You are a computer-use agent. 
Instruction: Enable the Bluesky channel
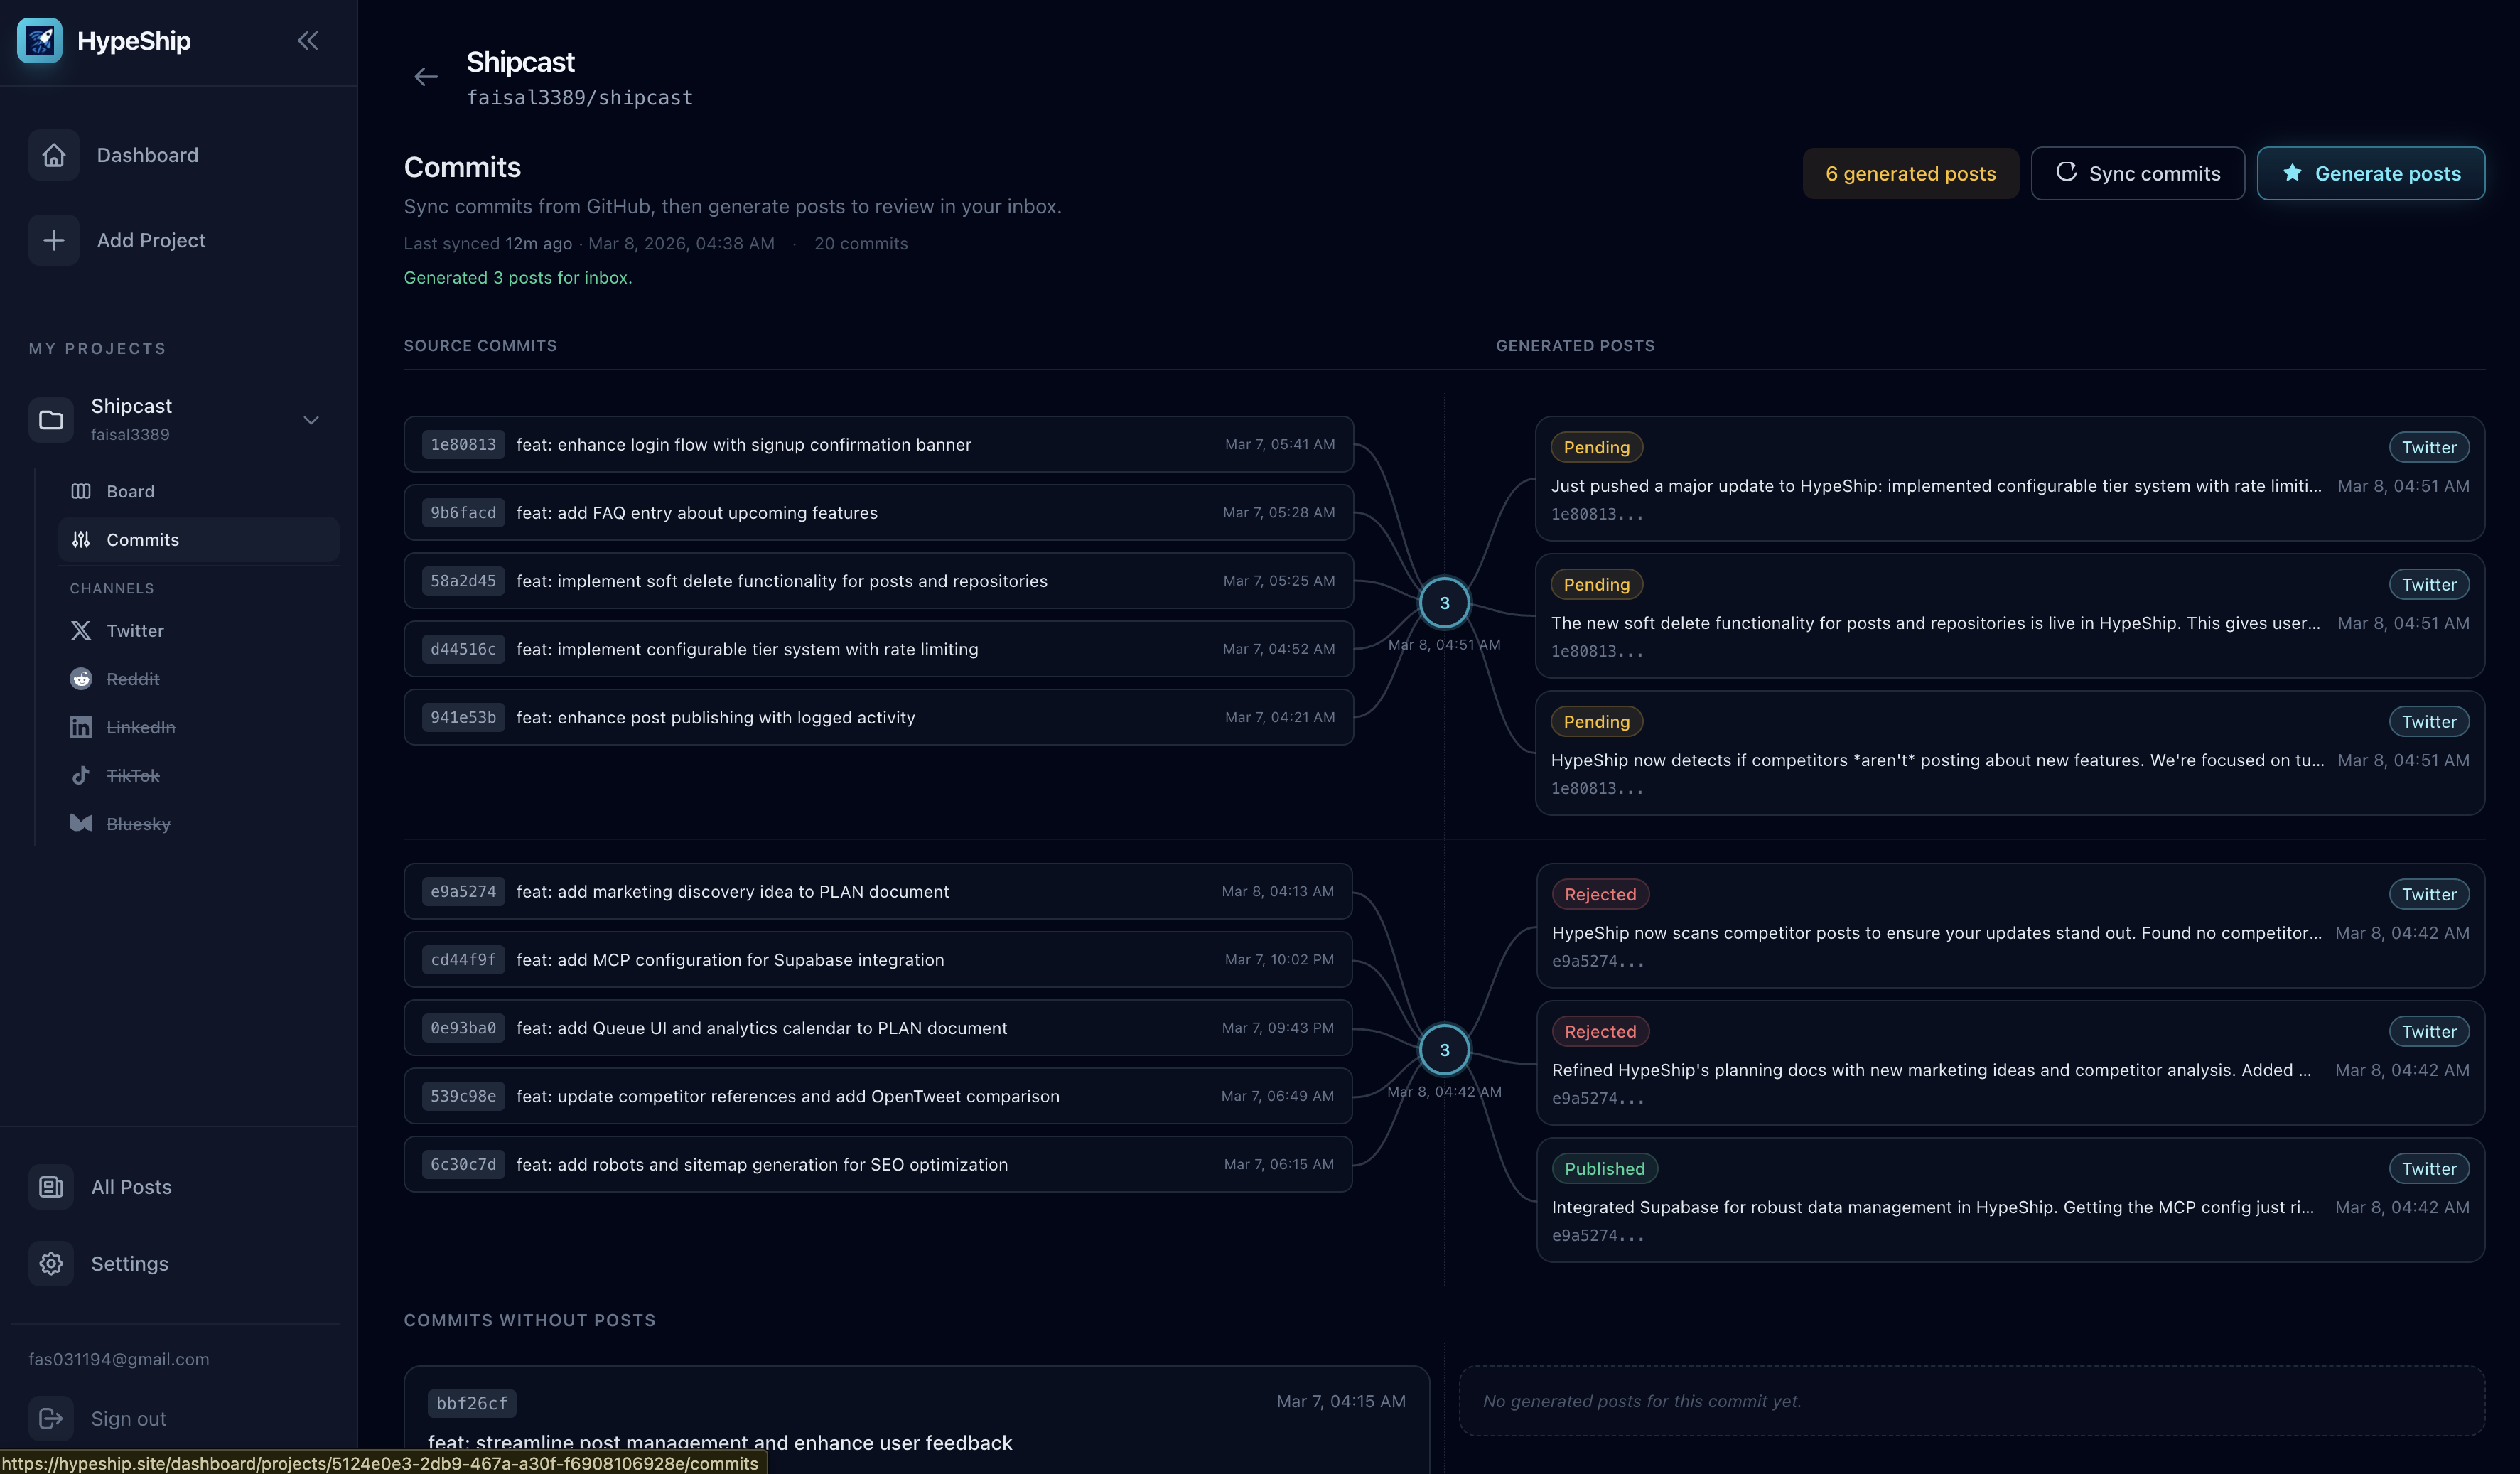pos(81,823)
